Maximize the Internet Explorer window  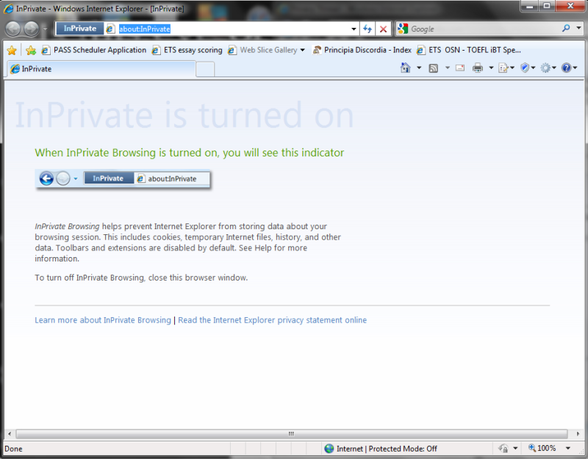547,6
